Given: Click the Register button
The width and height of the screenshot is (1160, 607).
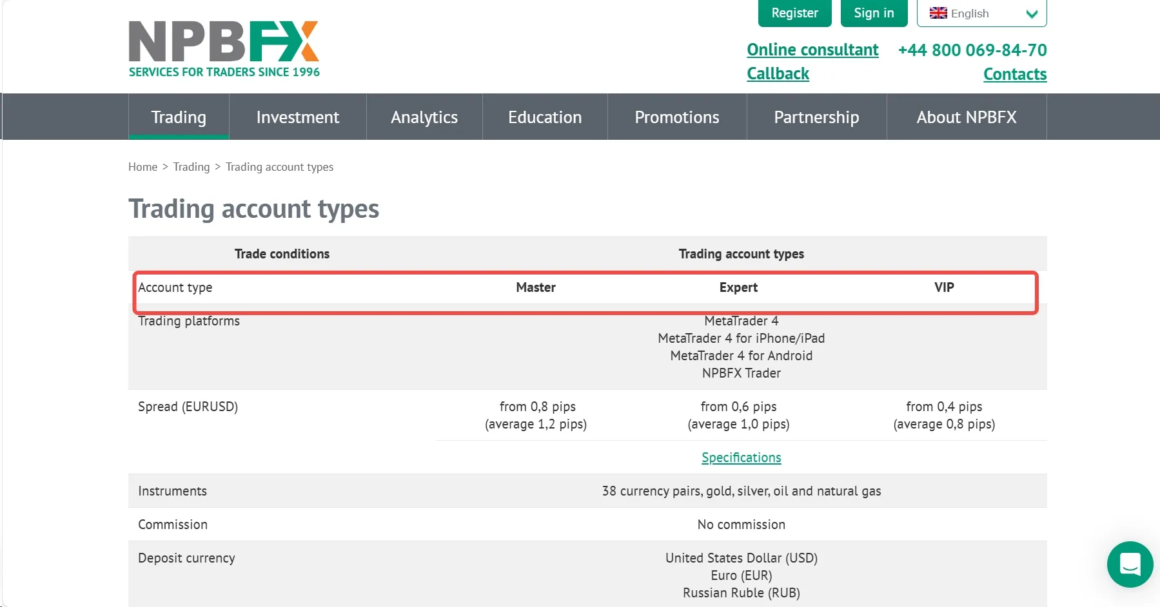Looking at the screenshot, I should (x=794, y=13).
